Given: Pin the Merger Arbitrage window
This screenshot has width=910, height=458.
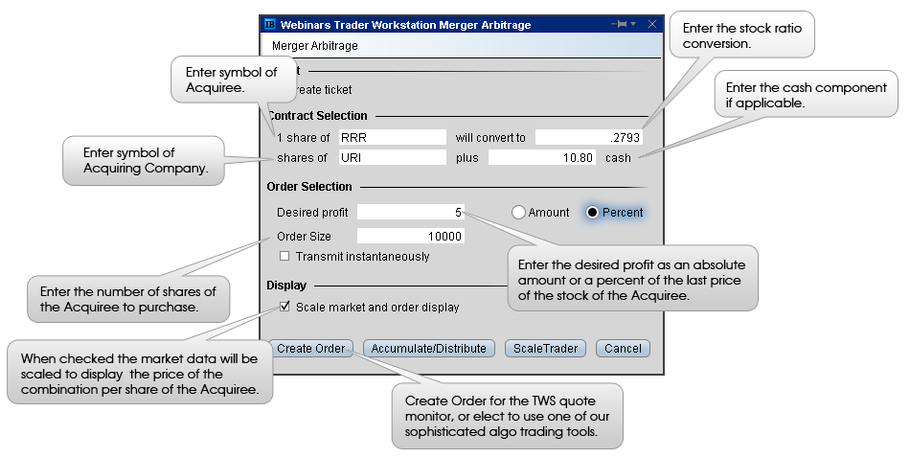Looking at the screenshot, I should (619, 24).
